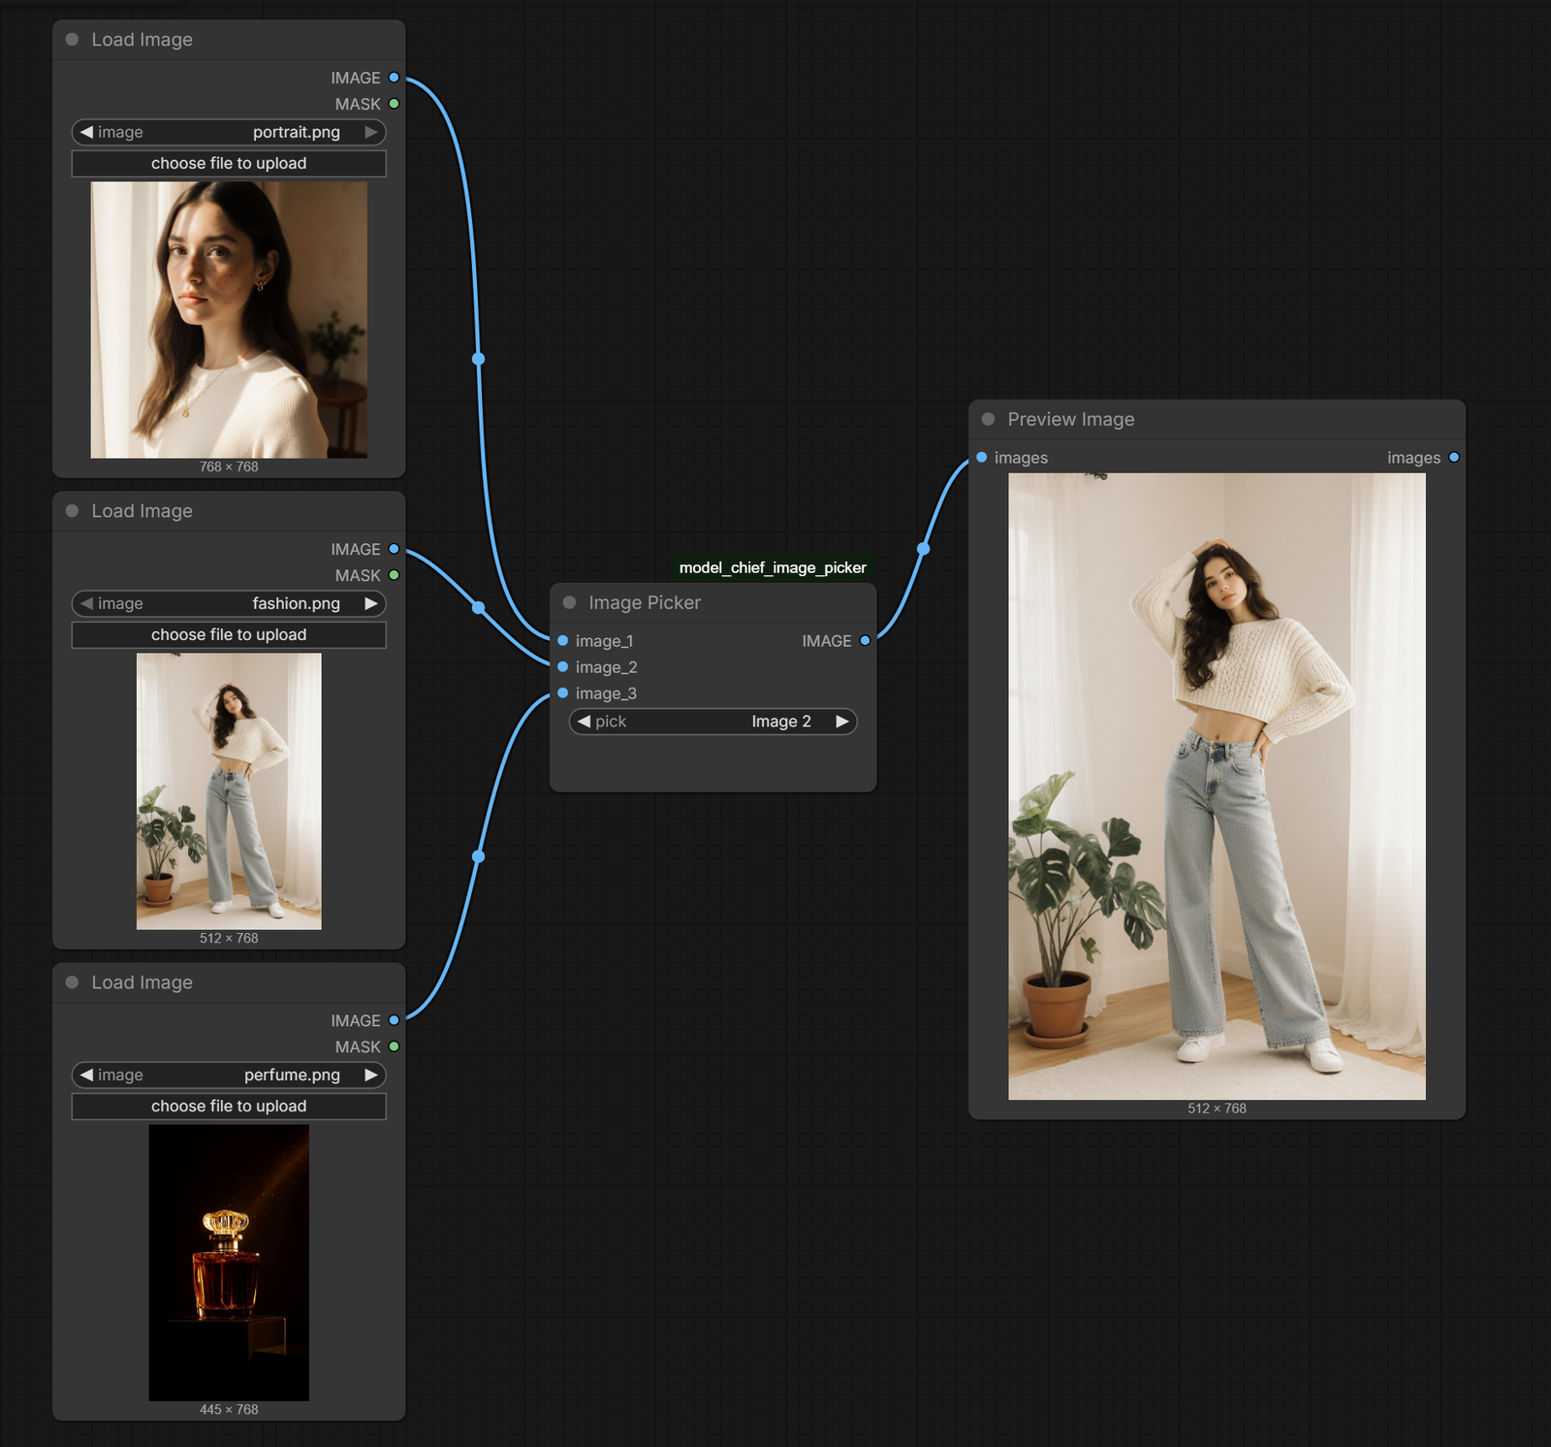The image size is (1551, 1447).
Task: Click the MASK output port of the fashion.png node
Action: (x=394, y=575)
